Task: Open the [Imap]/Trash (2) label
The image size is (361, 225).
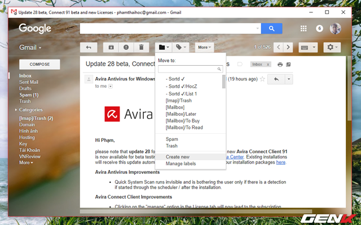Action: (36, 119)
